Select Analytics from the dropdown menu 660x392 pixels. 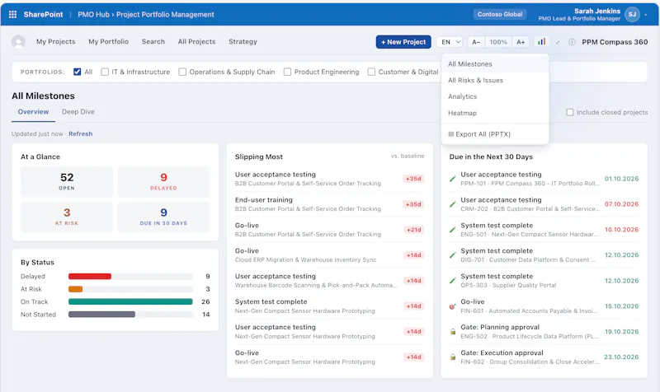pyautogui.click(x=495, y=96)
